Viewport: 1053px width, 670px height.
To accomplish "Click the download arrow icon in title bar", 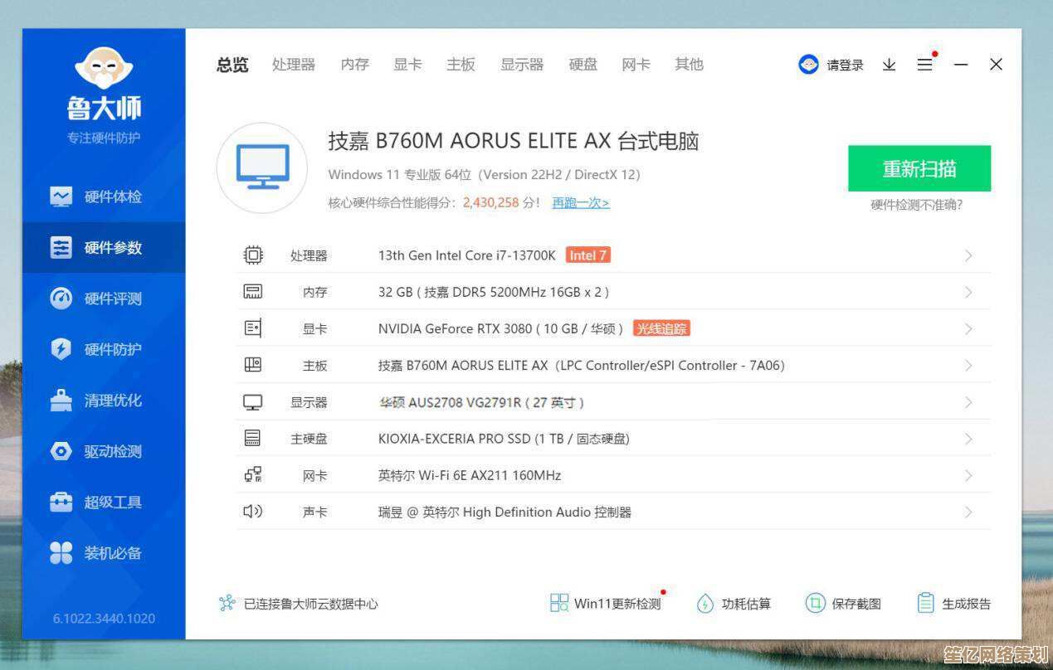I will click(x=889, y=65).
